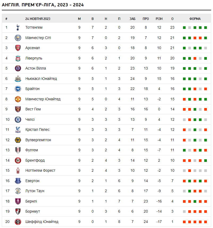Screen dimensions: 213x228
Task: Sort by the ЗАБ goals scored header
Action: point(132,19)
